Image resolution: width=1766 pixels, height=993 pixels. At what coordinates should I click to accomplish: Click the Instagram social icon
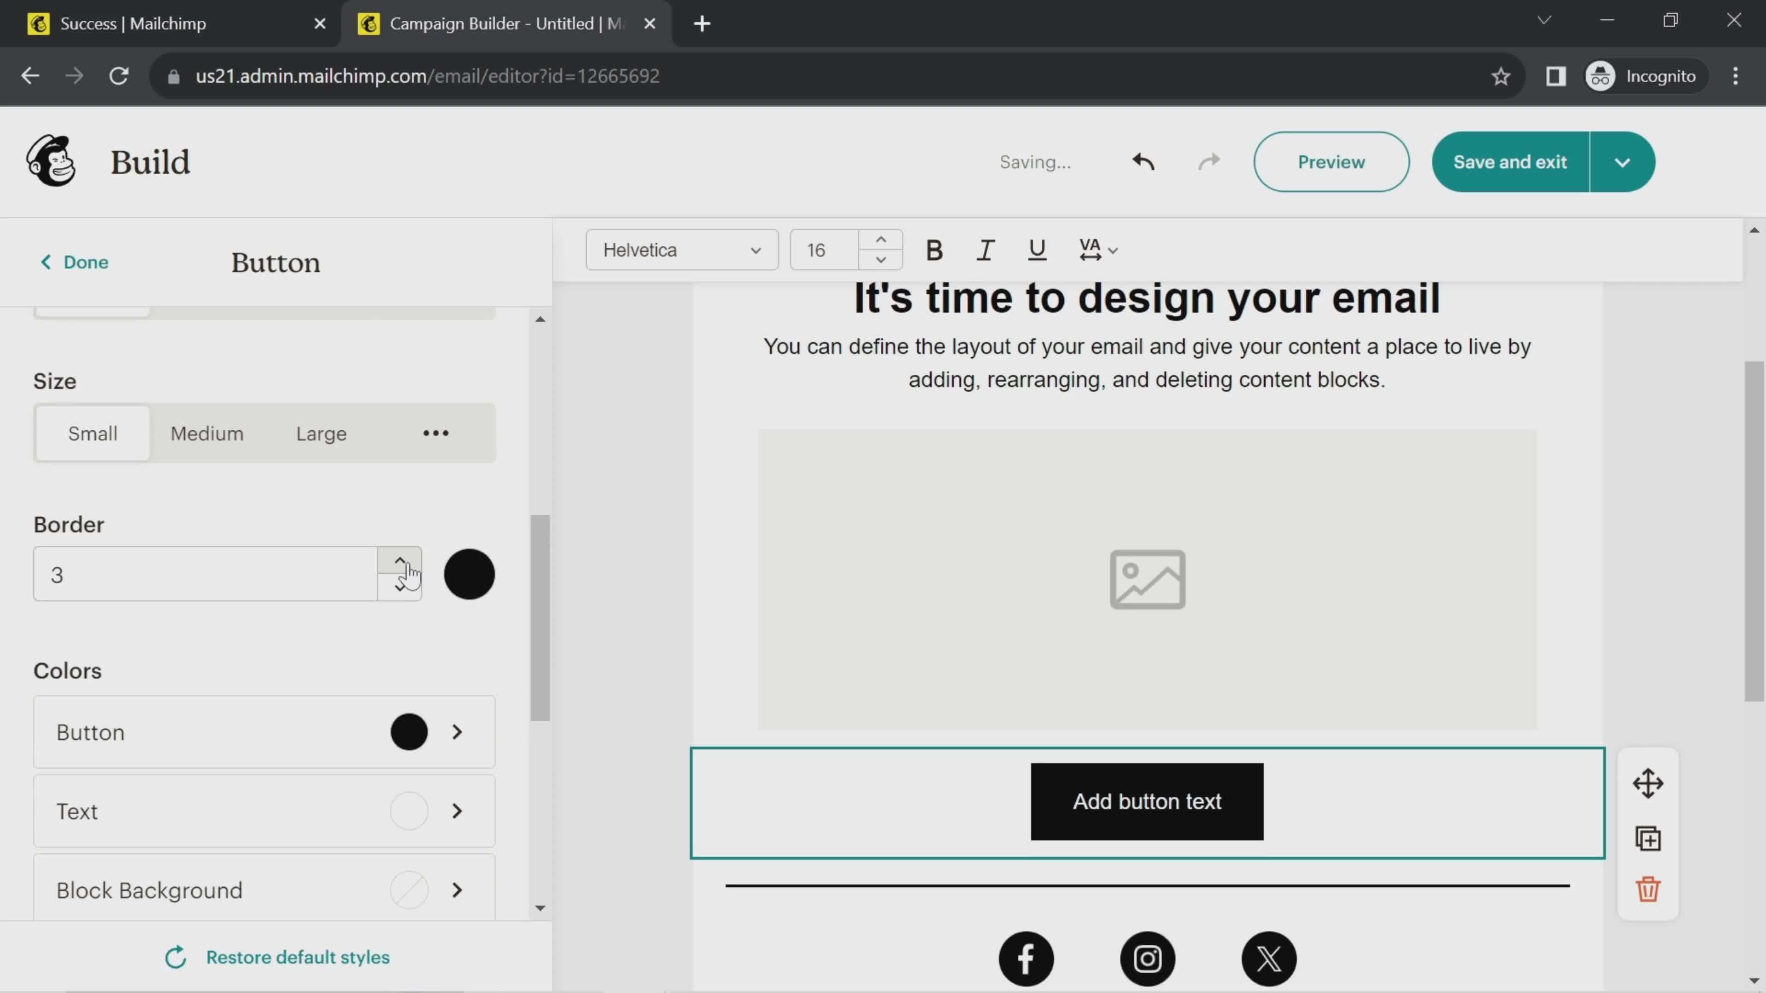click(x=1147, y=958)
